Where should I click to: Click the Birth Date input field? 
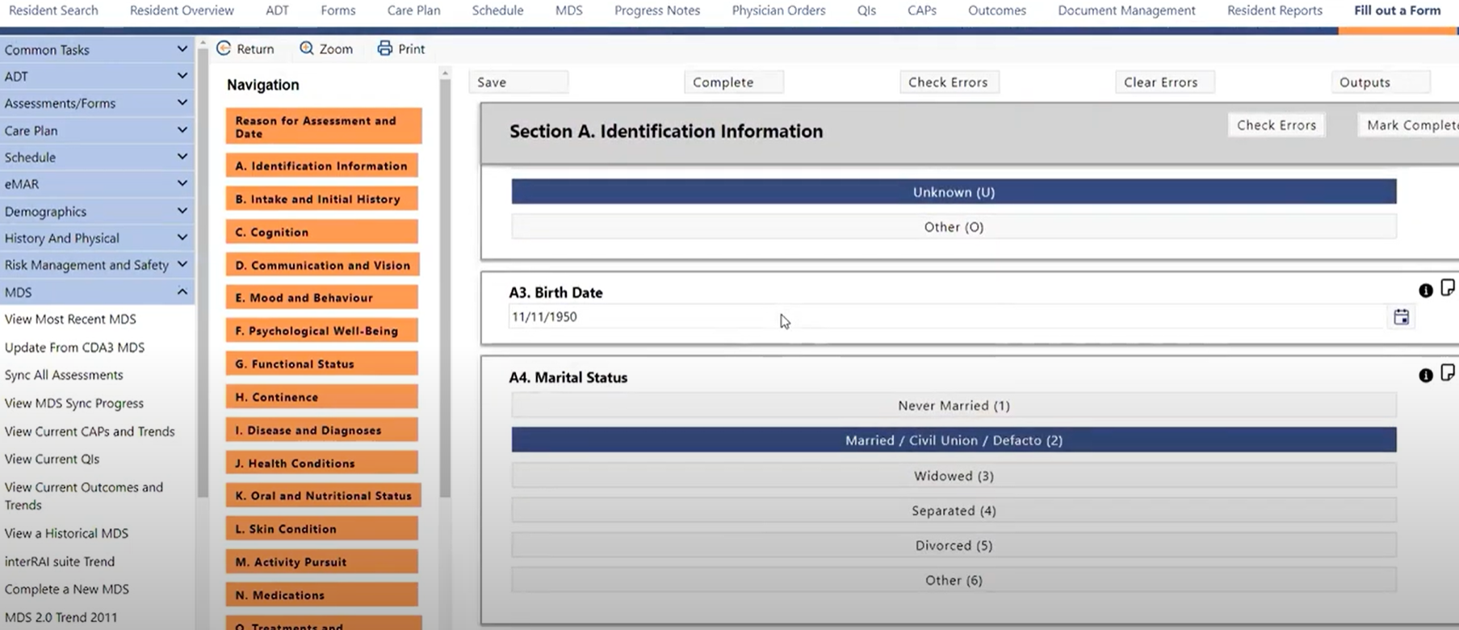click(x=945, y=317)
